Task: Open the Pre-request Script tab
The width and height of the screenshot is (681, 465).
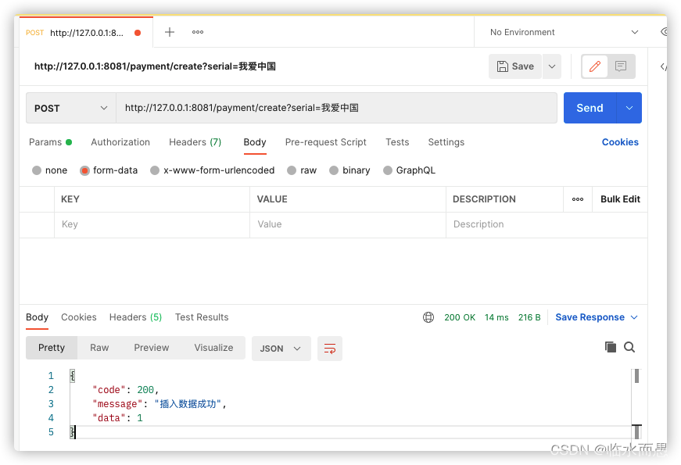Action: (326, 142)
